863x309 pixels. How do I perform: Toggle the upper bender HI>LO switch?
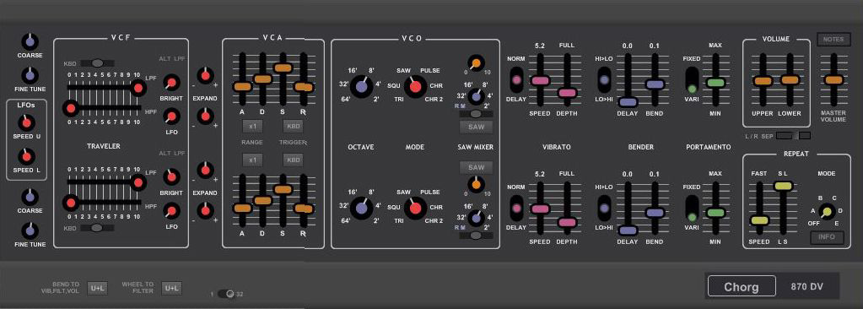[604, 80]
